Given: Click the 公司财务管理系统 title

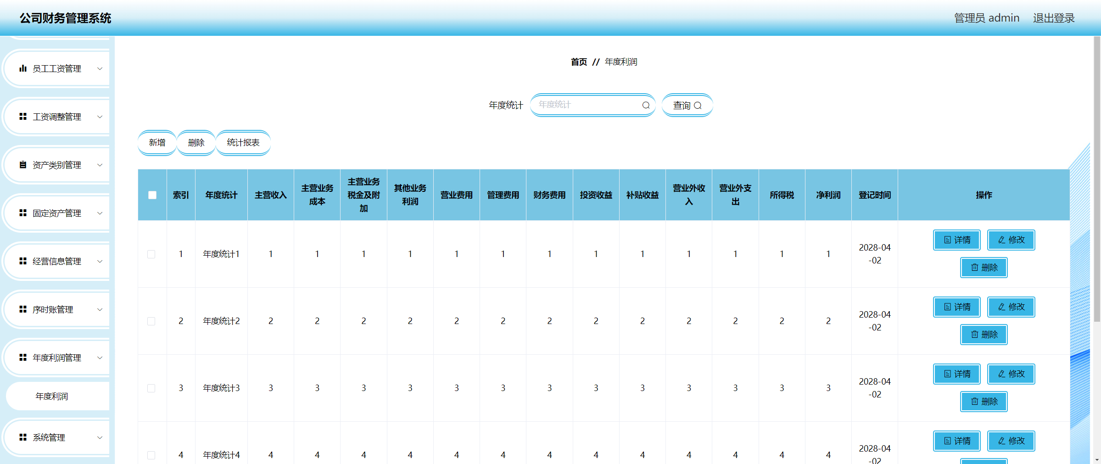Looking at the screenshot, I should click(65, 18).
